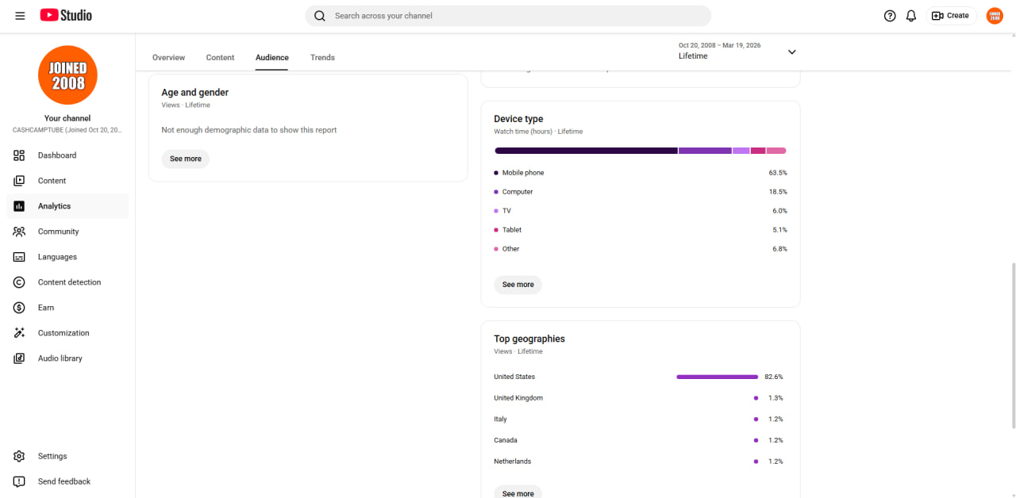Select the Customization wand icon
The width and height of the screenshot is (1016, 498).
tap(20, 333)
